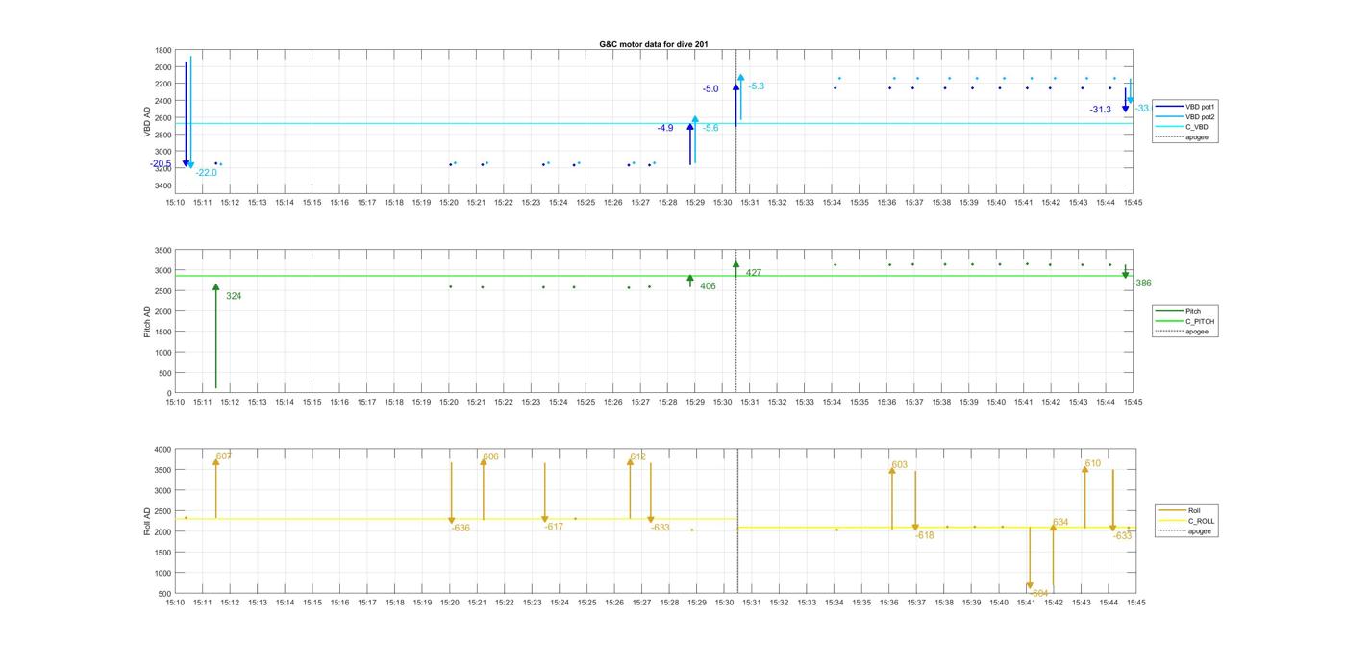The width and height of the screenshot is (1346, 666).
Task: Click the '-5.0' VBD data label
Action: tap(710, 89)
